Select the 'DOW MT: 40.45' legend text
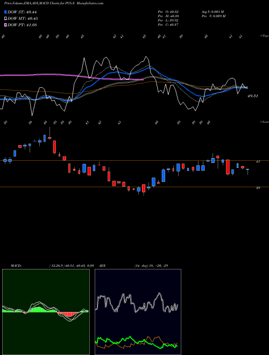Screen dimensions: 269x355 (23, 19)
